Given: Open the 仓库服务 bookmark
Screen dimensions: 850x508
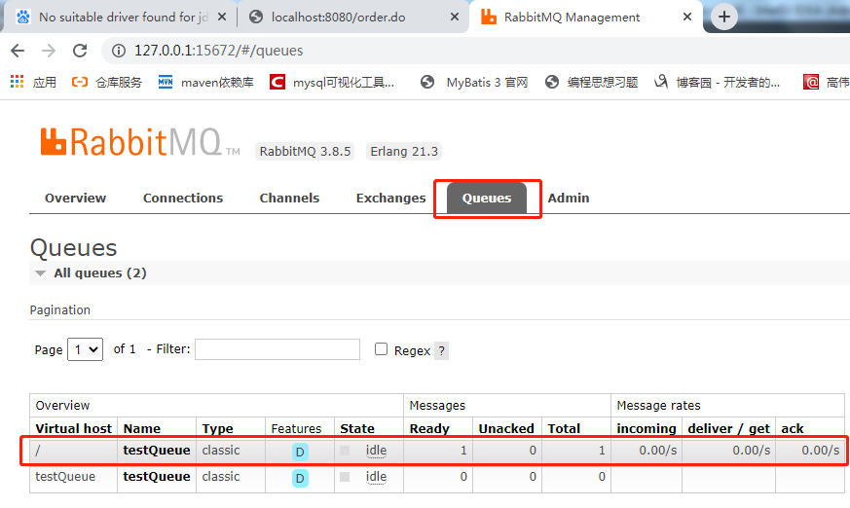Looking at the screenshot, I should tap(107, 83).
